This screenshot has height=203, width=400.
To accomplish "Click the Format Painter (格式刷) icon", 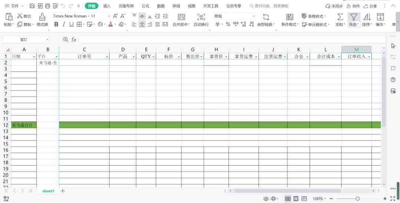I will click(x=42, y=17).
